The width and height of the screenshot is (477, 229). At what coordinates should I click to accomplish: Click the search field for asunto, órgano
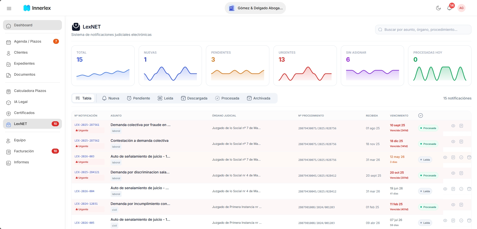point(423,30)
